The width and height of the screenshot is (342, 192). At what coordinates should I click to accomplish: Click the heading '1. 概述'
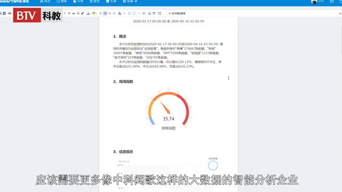[120, 36]
